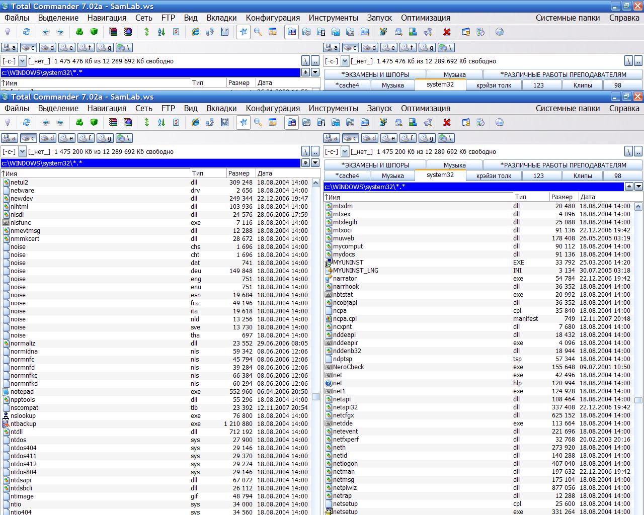The height and width of the screenshot is (515, 644).
Task: Click the Размер column header in left panel
Action: click(x=238, y=173)
